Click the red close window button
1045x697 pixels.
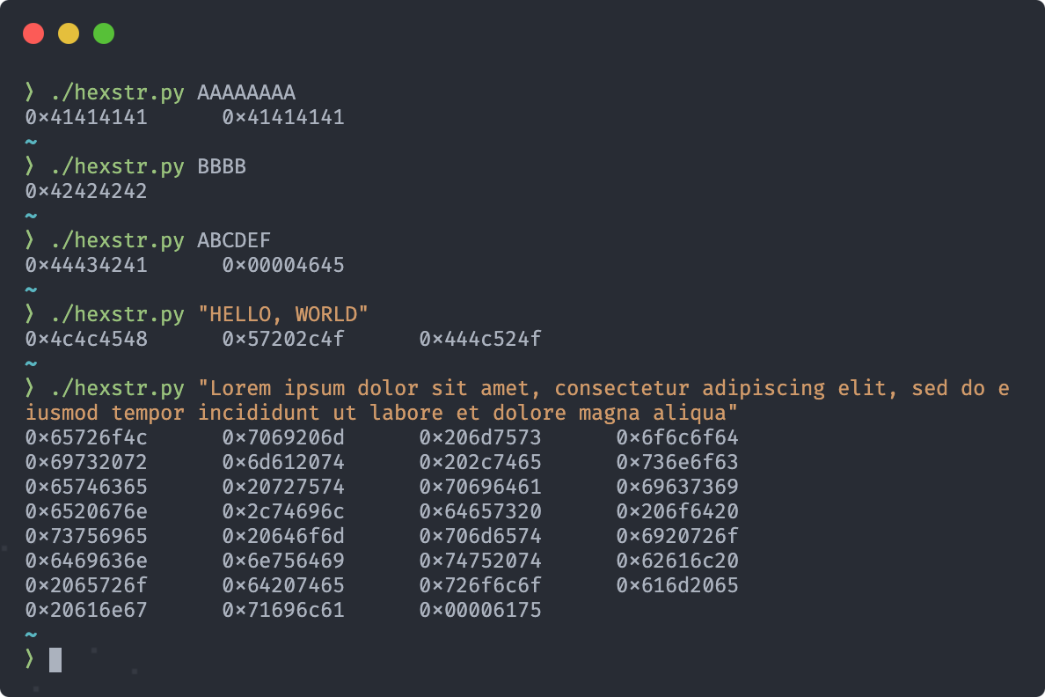coord(33,33)
